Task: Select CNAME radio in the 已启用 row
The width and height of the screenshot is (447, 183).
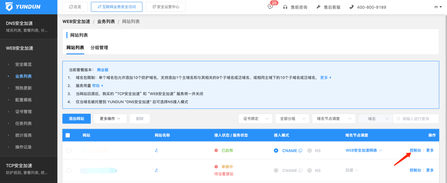Action: pyautogui.click(x=276, y=151)
